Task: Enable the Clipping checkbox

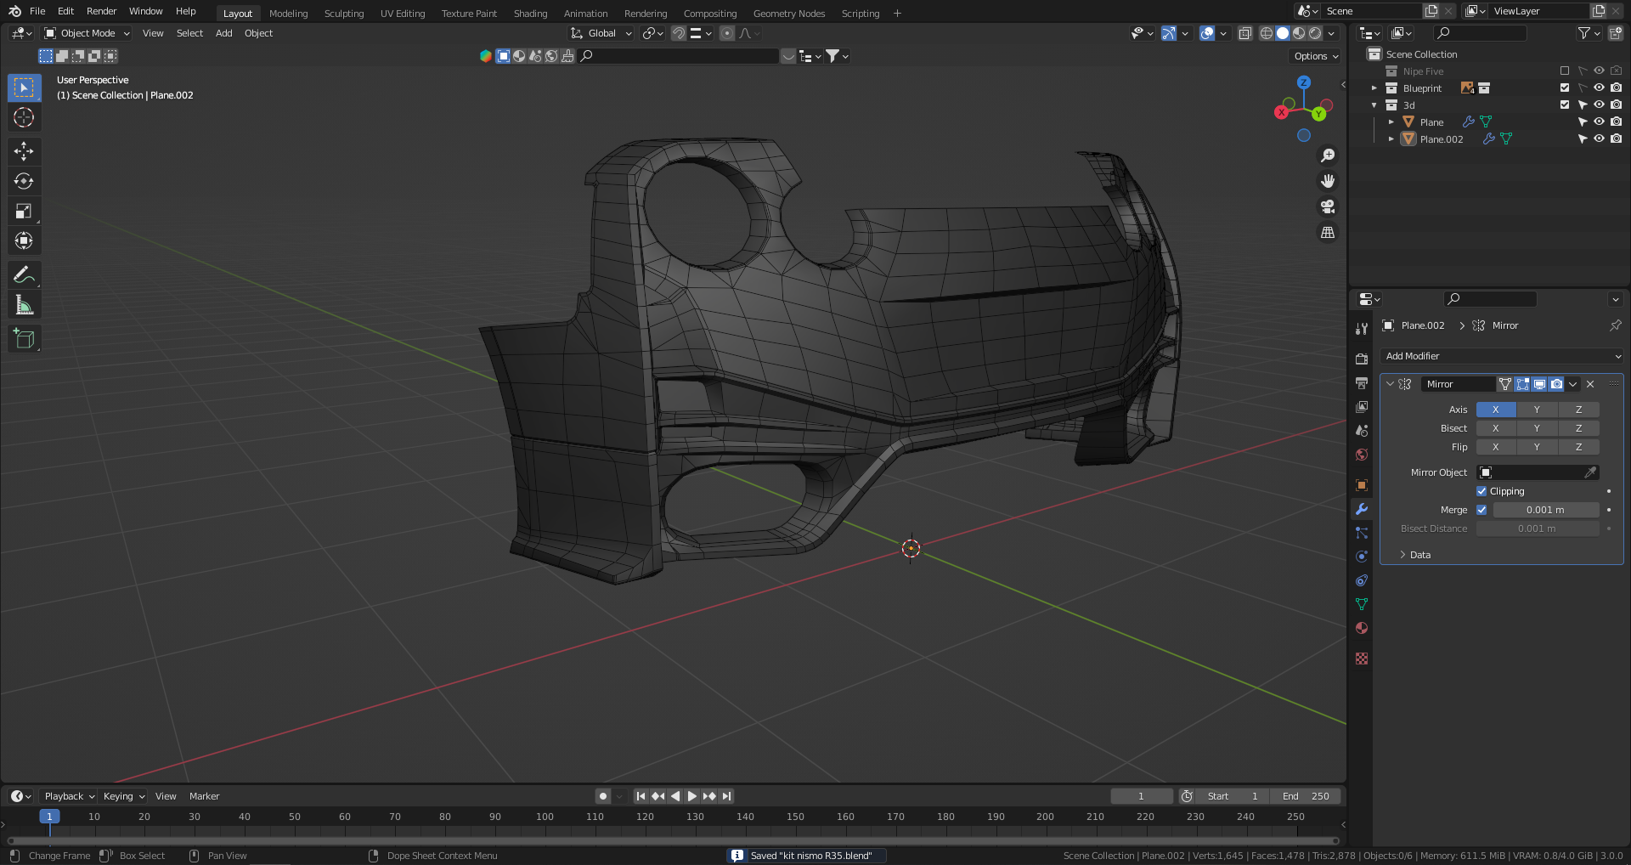Action: 1481,491
